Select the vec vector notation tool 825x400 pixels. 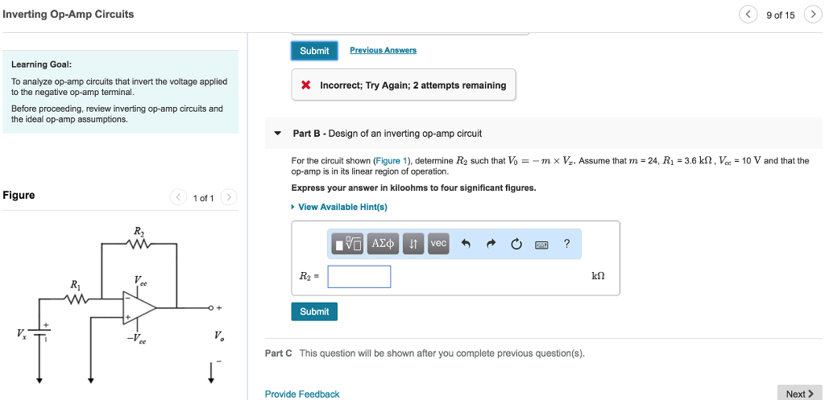pyautogui.click(x=437, y=244)
